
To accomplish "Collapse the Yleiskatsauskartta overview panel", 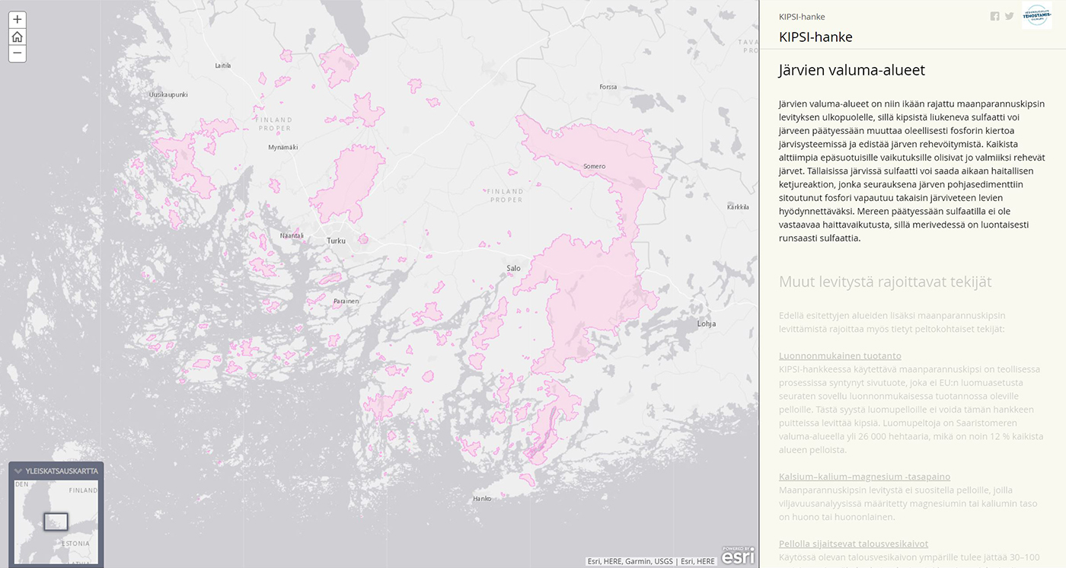I will [x=18, y=471].
